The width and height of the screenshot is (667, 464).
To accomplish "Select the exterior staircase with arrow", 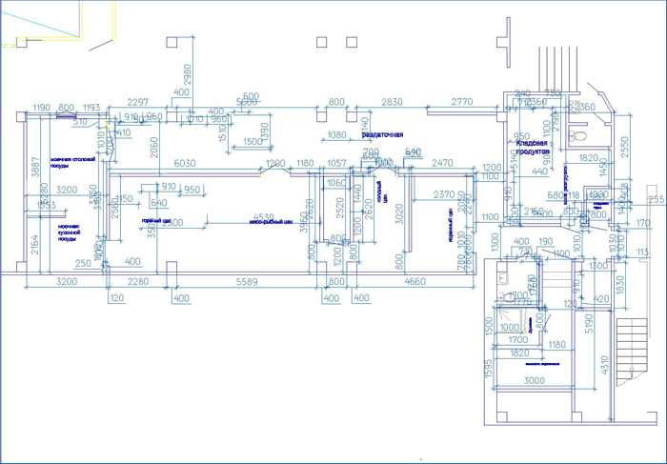I will [632, 352].
